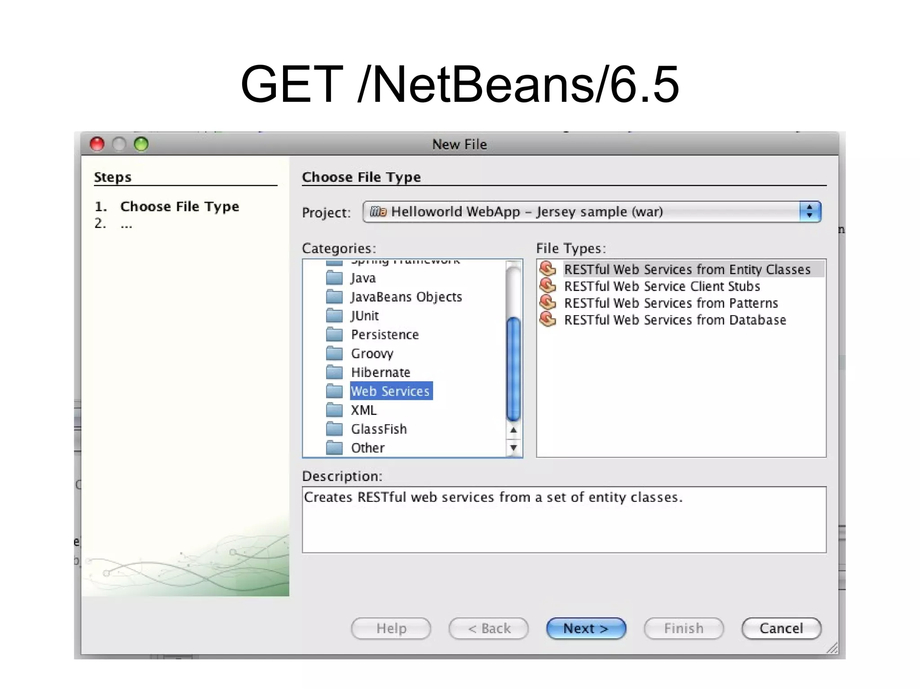The width and height of the screenshot is (920, 689).
Task: Click the Project combo box arrows
Action: [809, 211]
